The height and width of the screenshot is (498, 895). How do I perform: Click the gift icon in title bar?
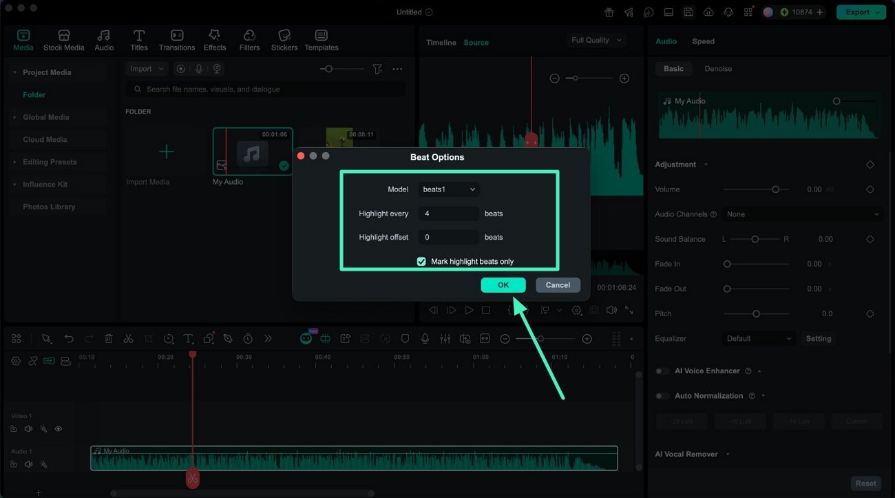click(609, 12)
